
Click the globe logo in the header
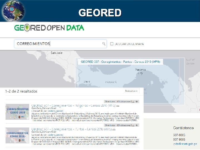(x=13, y=11)
